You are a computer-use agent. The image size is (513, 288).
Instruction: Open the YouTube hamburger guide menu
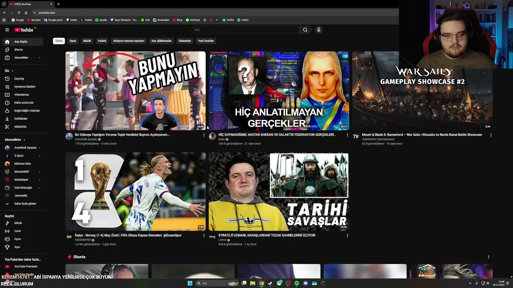7,30
